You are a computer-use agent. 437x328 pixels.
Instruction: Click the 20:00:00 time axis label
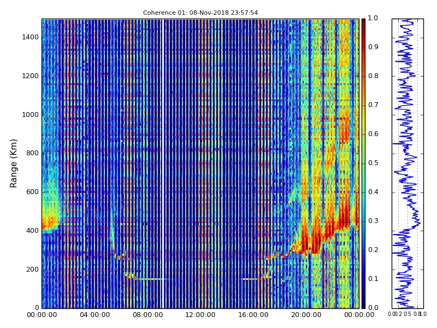306,315
